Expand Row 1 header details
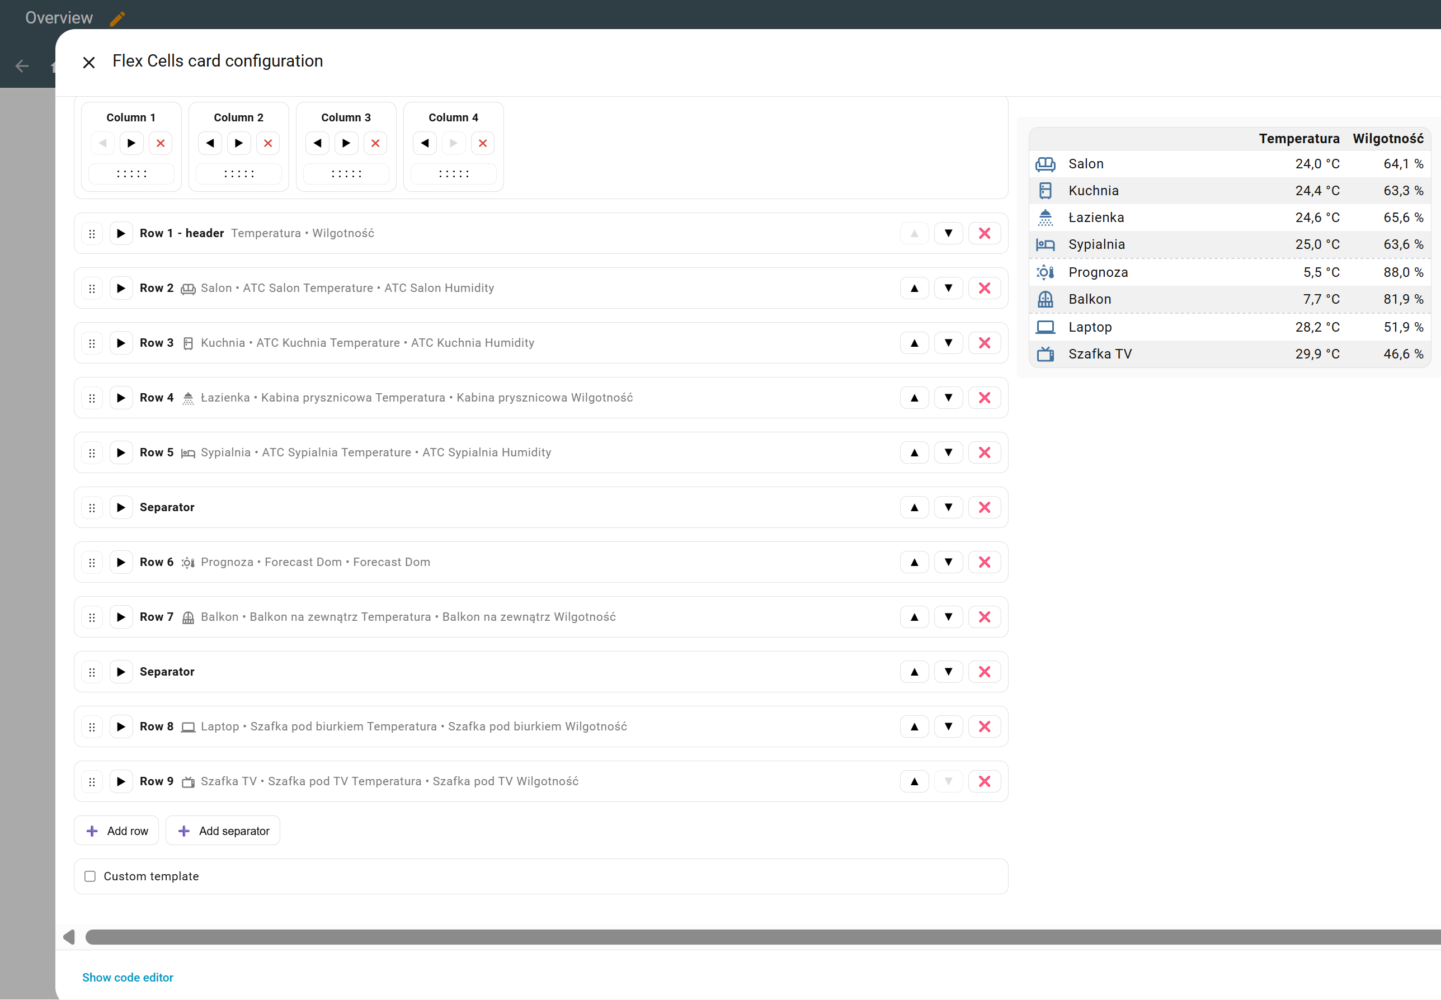Viewport: 1441px width, 1000px height. (x=121, y=234)
